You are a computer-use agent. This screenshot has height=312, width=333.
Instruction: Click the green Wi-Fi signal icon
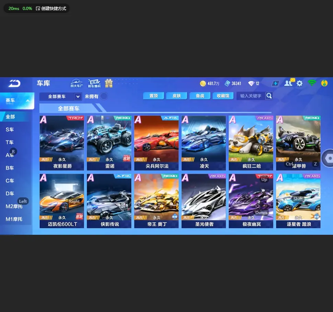[312, 83]
